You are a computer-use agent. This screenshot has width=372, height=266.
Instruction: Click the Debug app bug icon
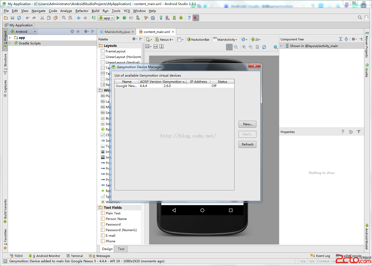pyautogui.click(x=124, y=18)
